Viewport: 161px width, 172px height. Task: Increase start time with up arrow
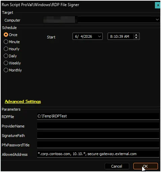tap(136, 35)
